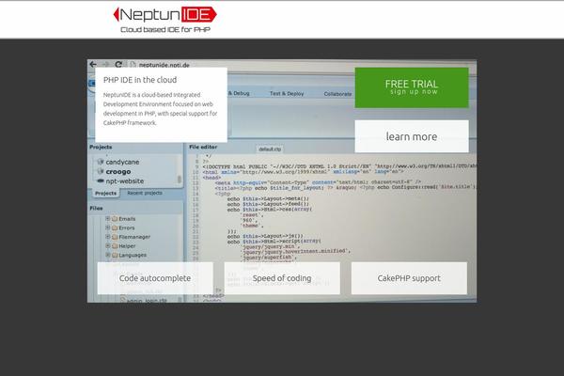Click the 'PHP IDE in the cloud' heading
Viewport: 564px width, 376px height.
(140, 80)
